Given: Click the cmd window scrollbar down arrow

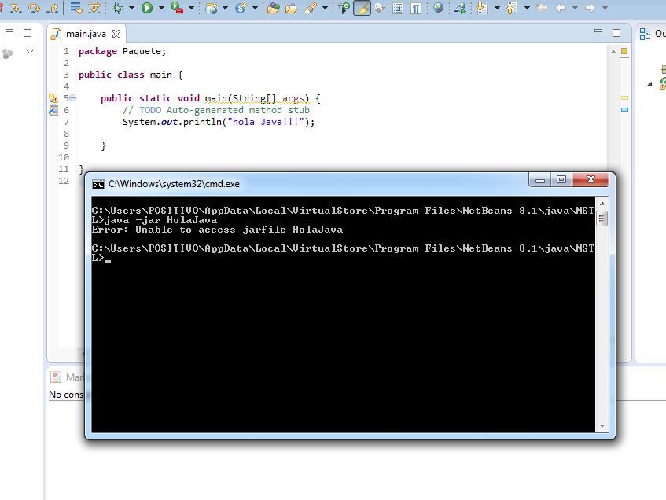Looking at the screenshot, I should (602, 425).
